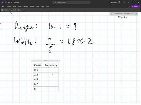Image resolution: width=141 pixels, height=105 pixels.
Task: Click the Numerade notebook icon
Action: [112, 14]
